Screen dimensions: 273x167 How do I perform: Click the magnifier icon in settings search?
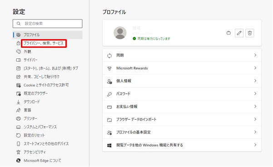(x=19, y=24)
